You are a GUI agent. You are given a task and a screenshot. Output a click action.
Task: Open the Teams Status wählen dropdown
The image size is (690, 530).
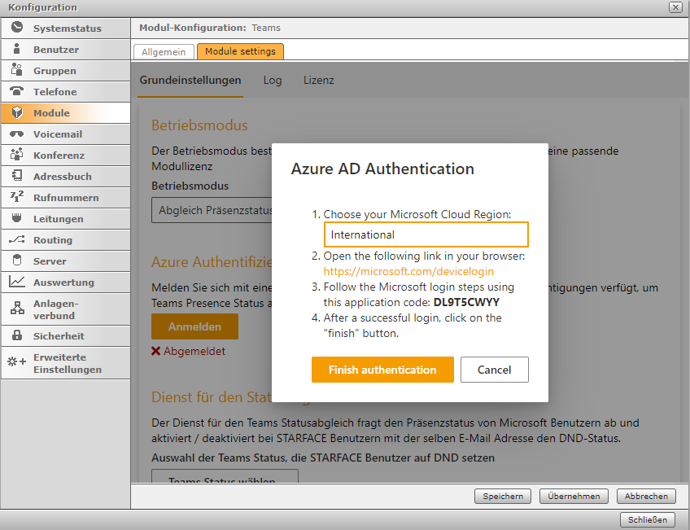point(225,476)
